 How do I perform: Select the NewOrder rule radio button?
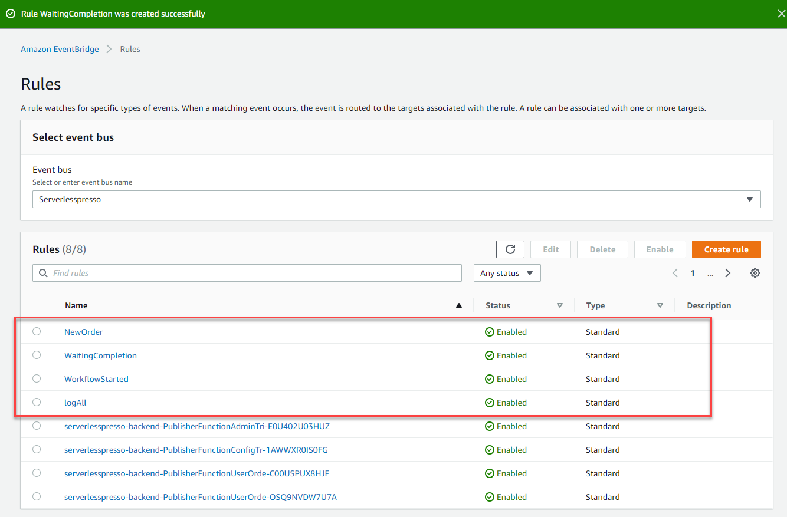click(37, 331)
